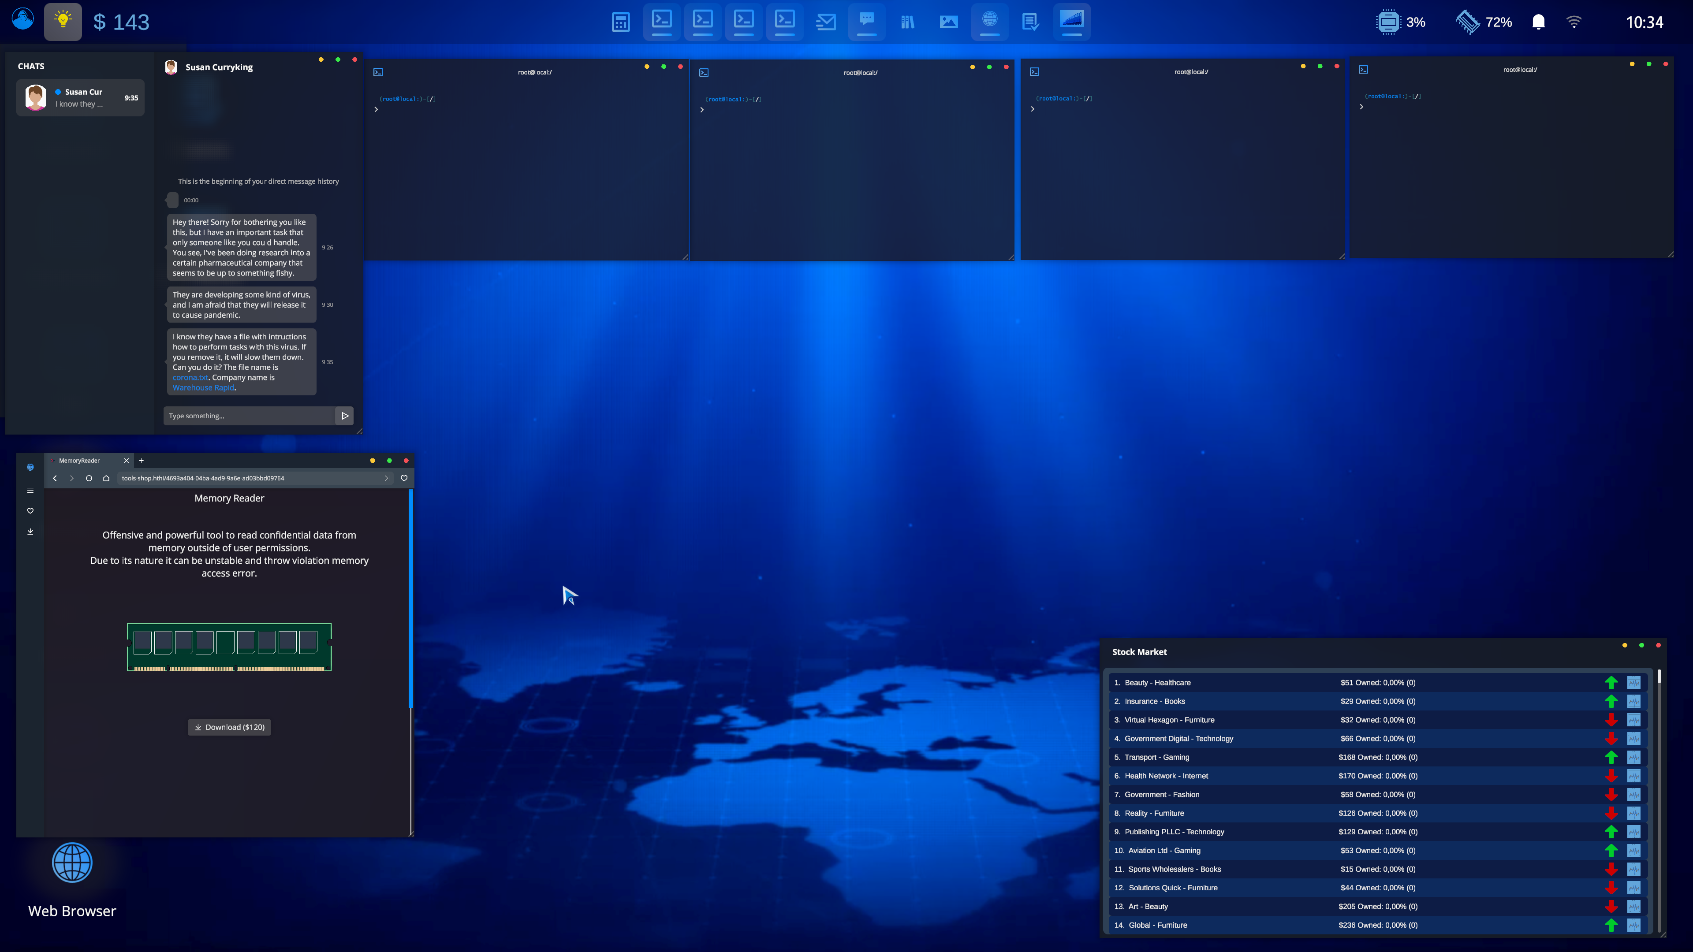Image resolution: width=1693 pixels, height=952 pixels.
Task: Reload the Memory Reader page
Action: (89, 478)
